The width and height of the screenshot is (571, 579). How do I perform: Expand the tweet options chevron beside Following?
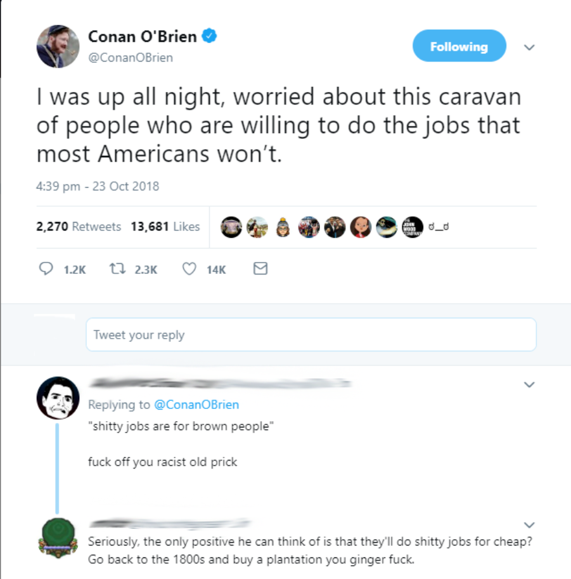529,47
